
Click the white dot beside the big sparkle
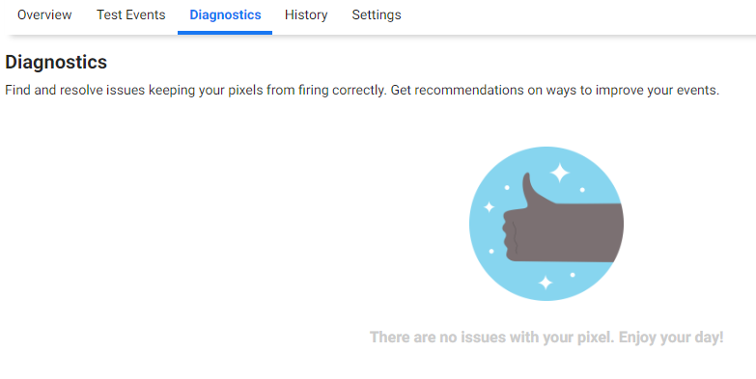coord(582,190)
